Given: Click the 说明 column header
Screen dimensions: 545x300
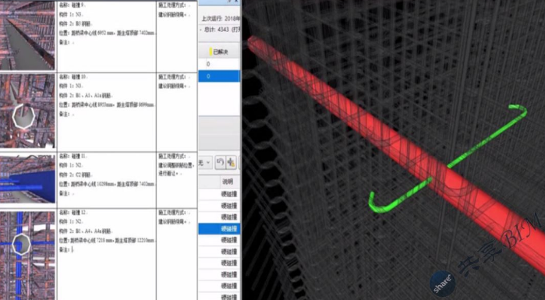Looking at the screenshot, I should pyautogui.click(x=228, y=182).
